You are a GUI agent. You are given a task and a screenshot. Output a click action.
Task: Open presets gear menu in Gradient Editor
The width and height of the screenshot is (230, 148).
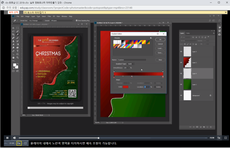151,38
